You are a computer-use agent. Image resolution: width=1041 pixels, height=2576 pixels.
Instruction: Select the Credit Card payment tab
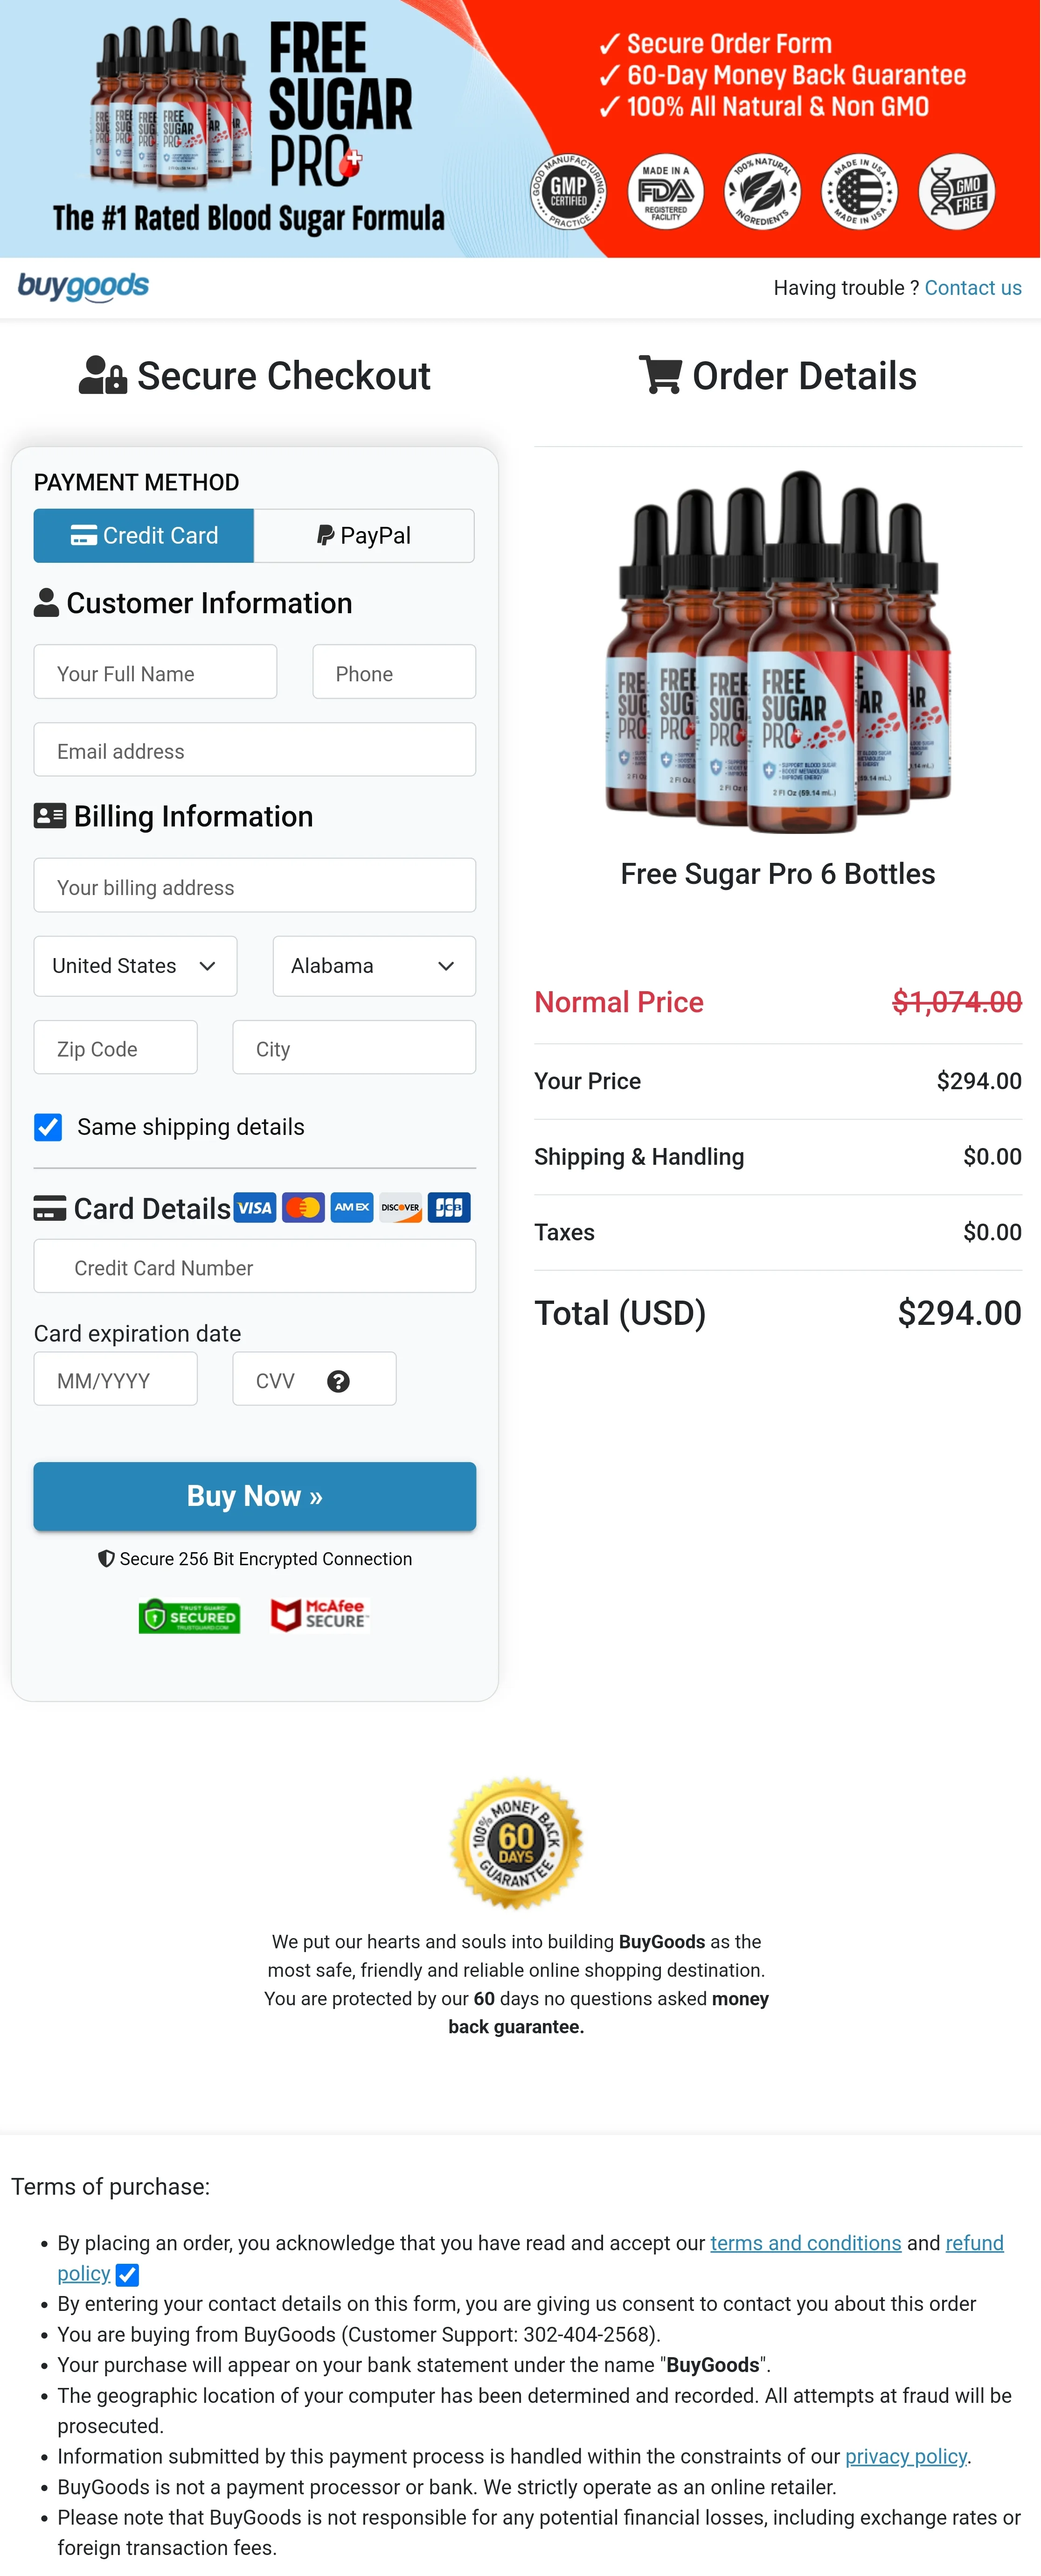pos(144,536)
